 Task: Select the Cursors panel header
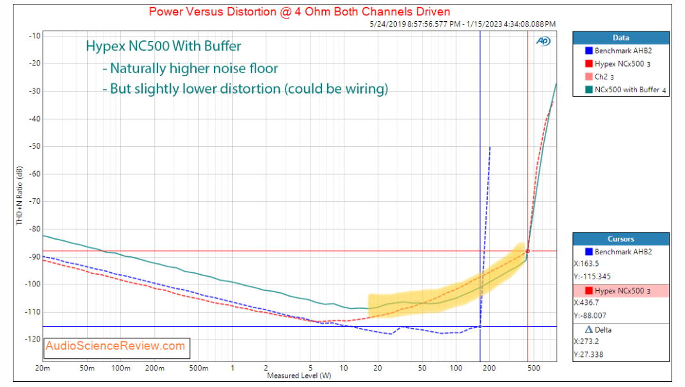coord(620,239)
